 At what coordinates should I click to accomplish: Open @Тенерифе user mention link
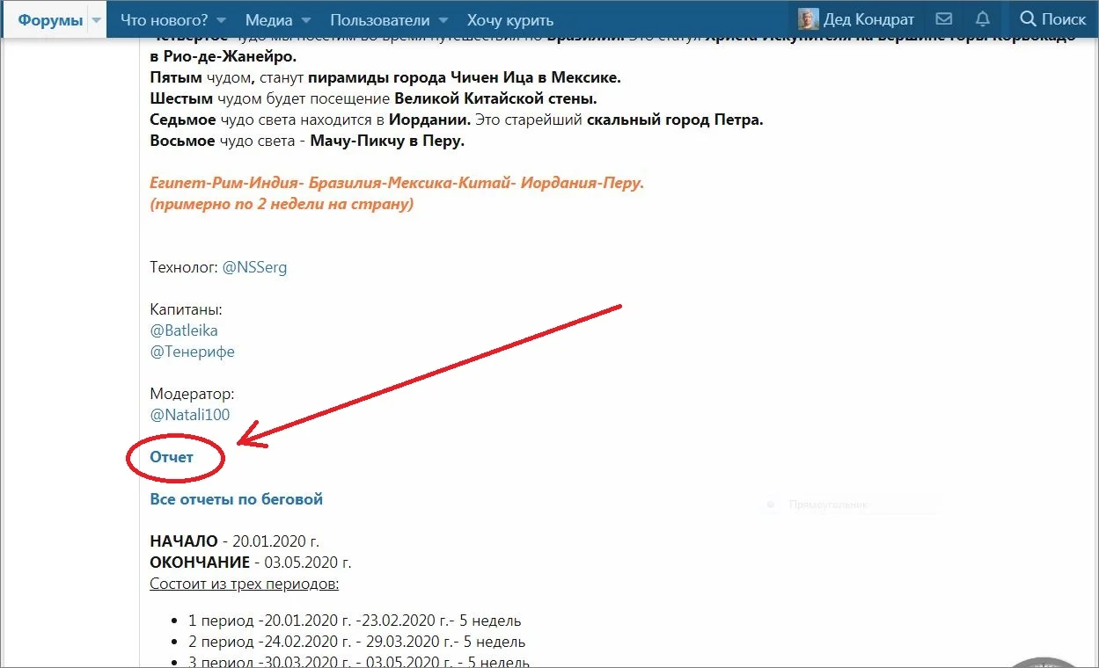coord(193,352)
